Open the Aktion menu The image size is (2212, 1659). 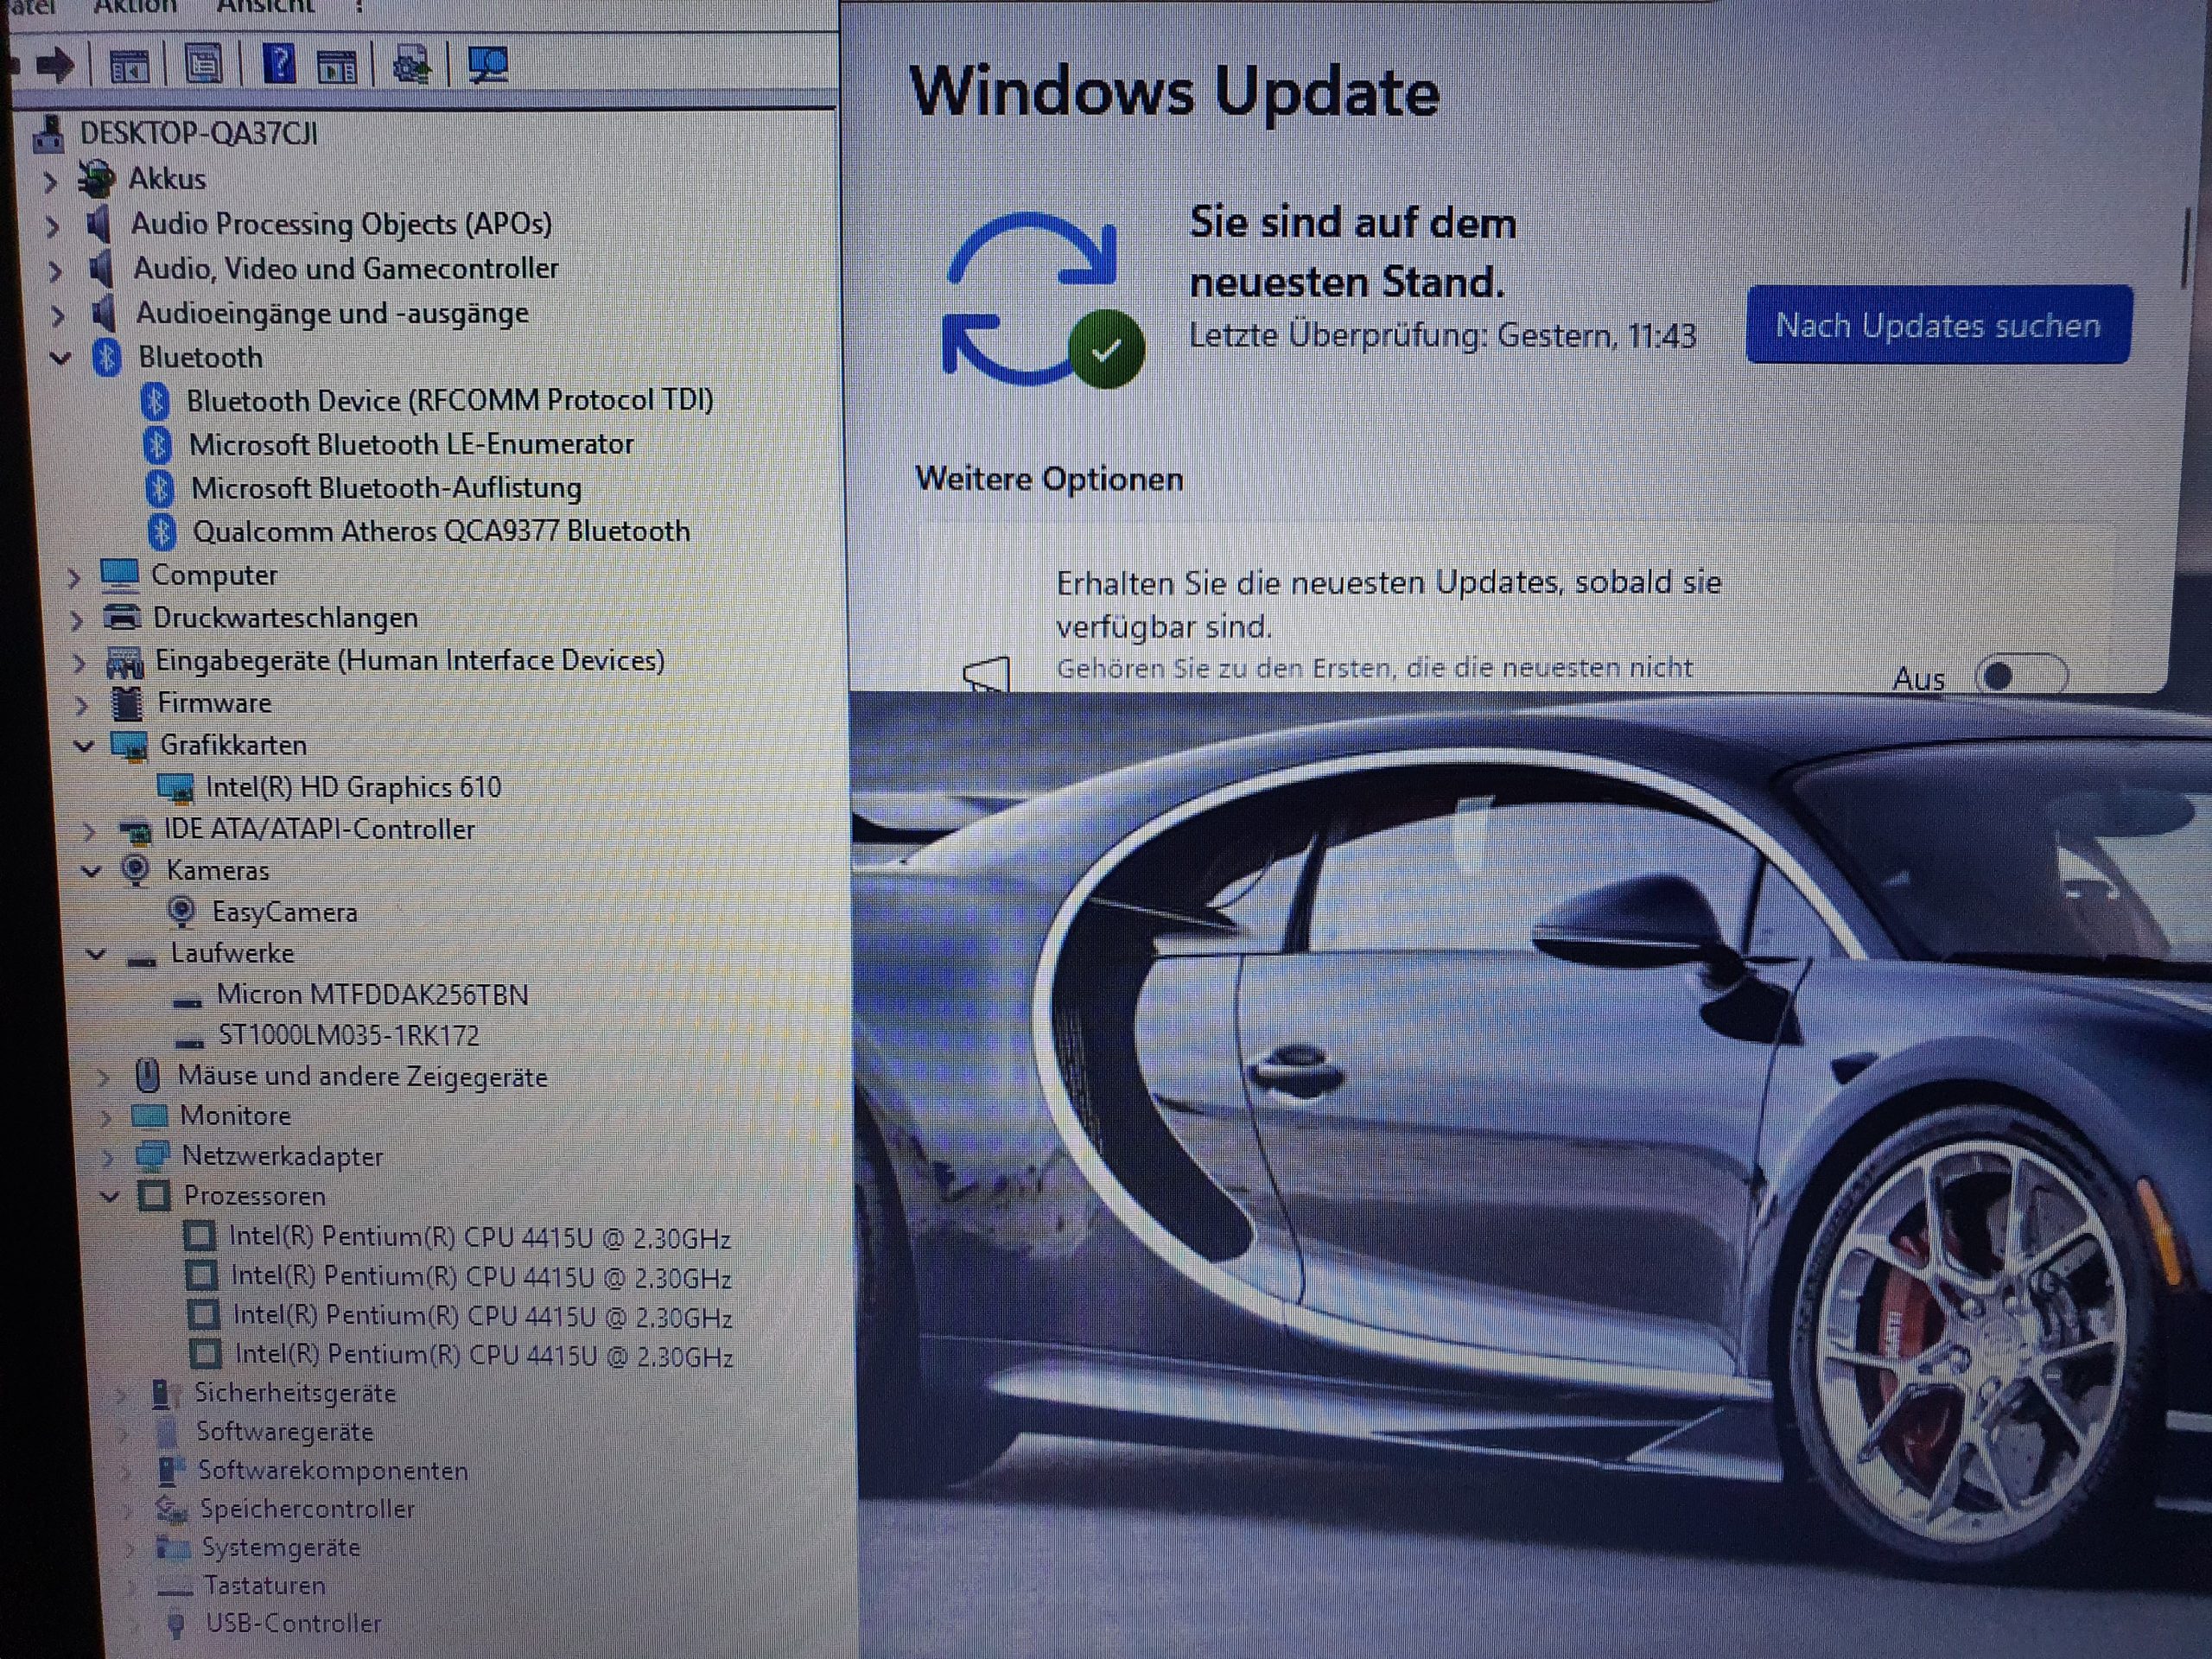[135, 7]
